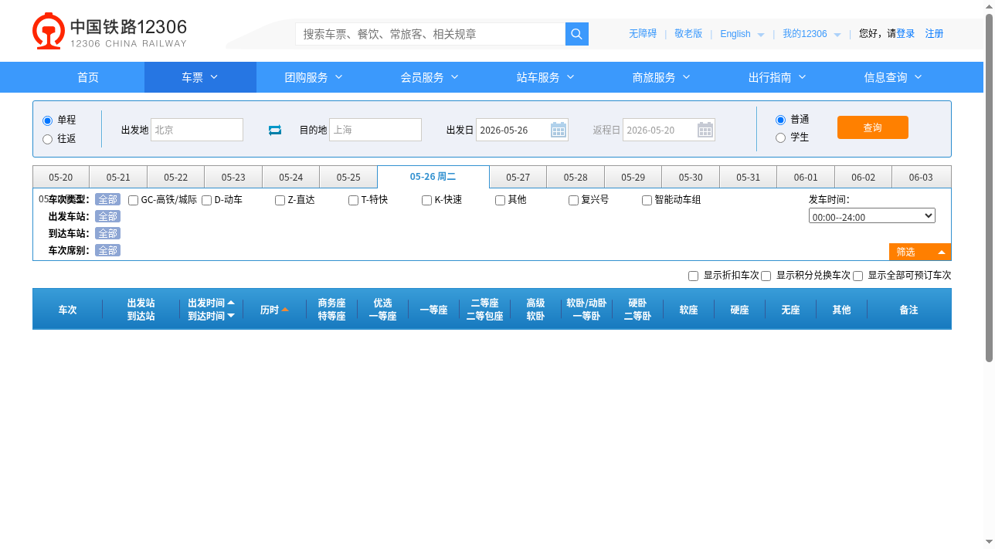Click 全部 for 出发车站 filter
This screenshot has height=549, width=995.
click(x=107, y=216)
